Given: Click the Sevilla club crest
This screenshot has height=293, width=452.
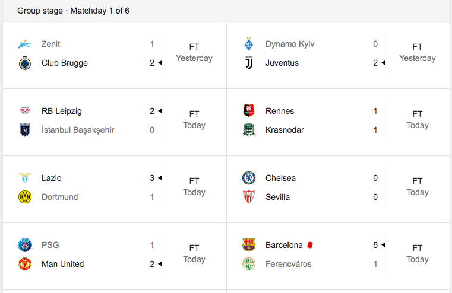Looking at the screenshot, I should (249, 197).
